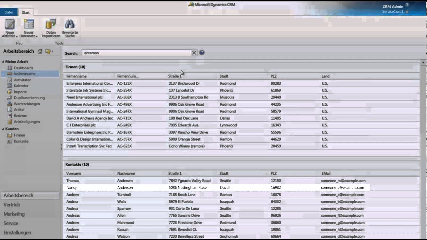
Task: Click last name Turnbull in contacts
Action: [124, 195]
